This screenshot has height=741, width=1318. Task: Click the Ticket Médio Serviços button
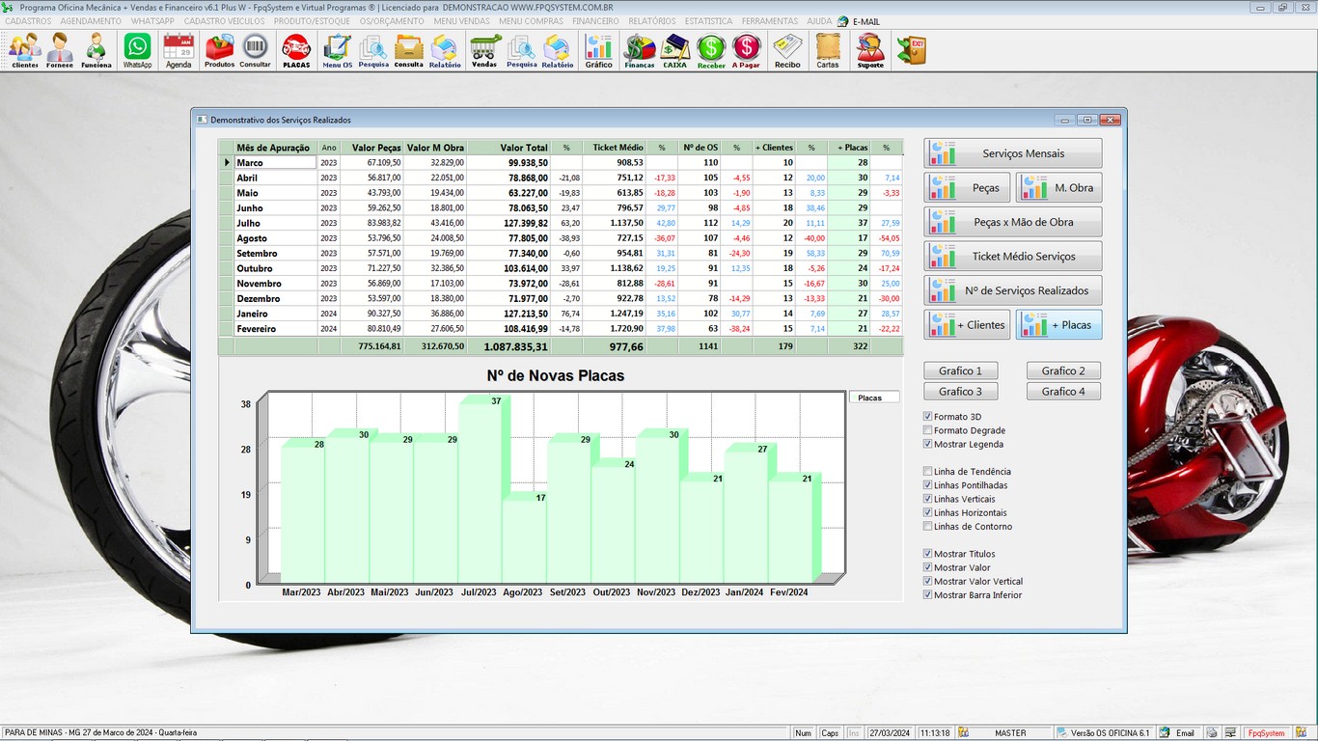[x=1013, y=257]
